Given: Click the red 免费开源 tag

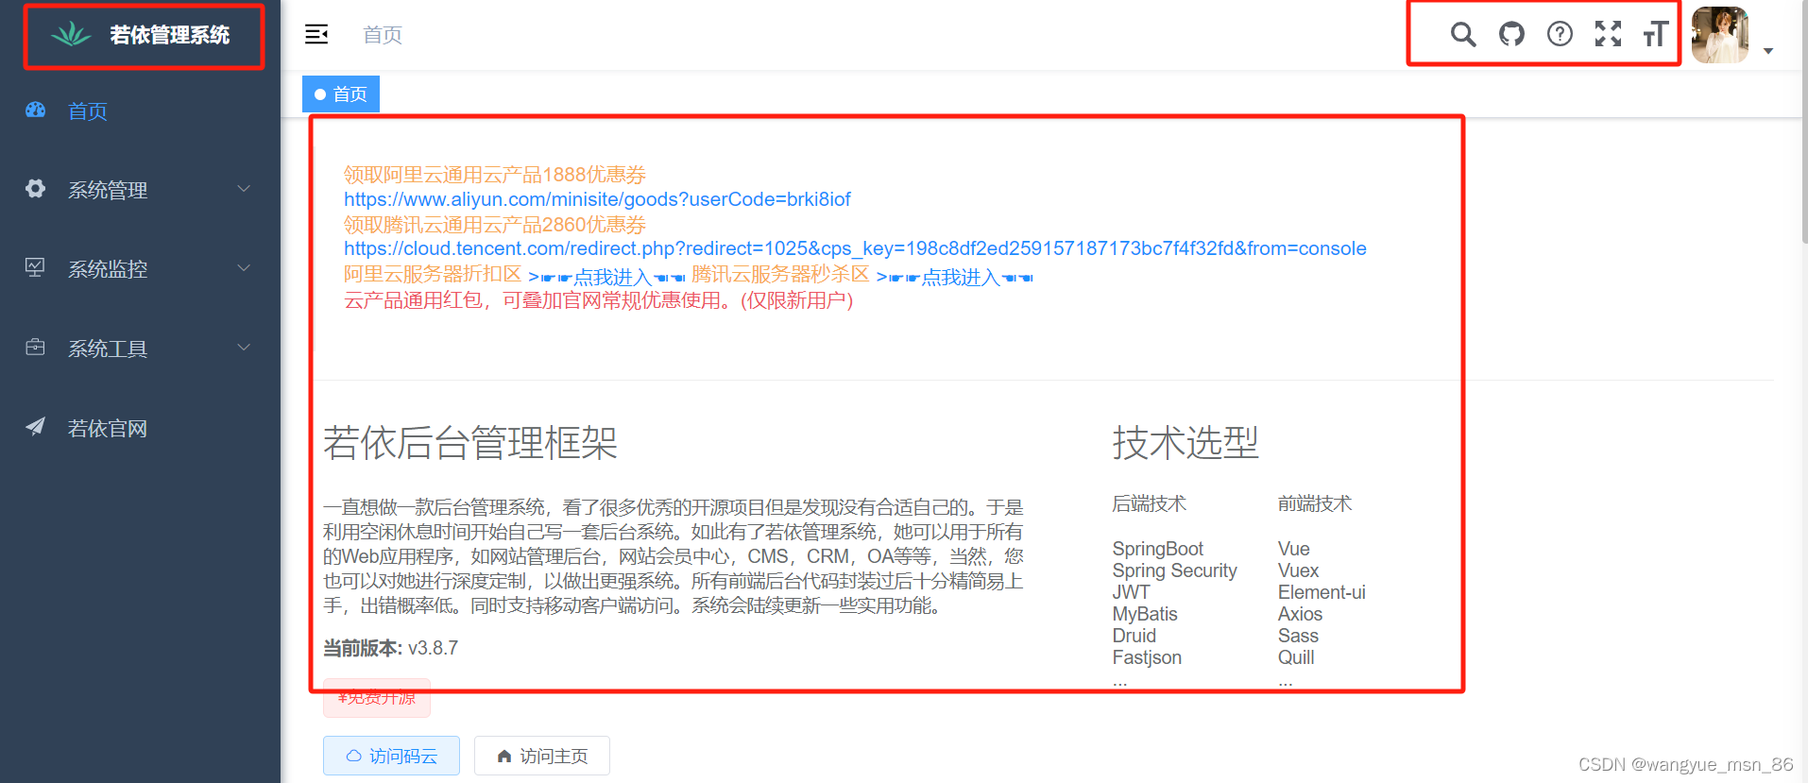Looking at the screenshot, I should coord(377,697).
